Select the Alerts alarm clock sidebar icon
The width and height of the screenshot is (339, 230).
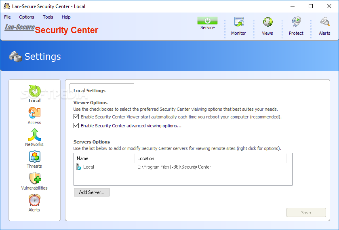click(x=34, y=200)
